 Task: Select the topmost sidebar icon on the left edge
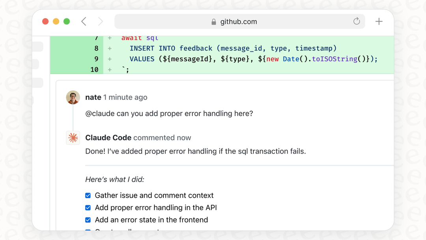point(37,46)
